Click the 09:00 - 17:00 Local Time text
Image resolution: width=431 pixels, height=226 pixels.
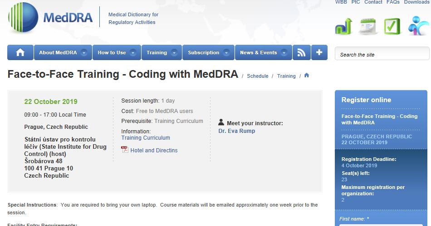click(x=55, y=115)
